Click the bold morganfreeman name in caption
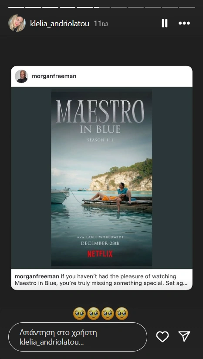 click(37, 276)
